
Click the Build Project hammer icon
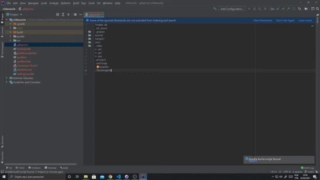(x=214, y=9)
